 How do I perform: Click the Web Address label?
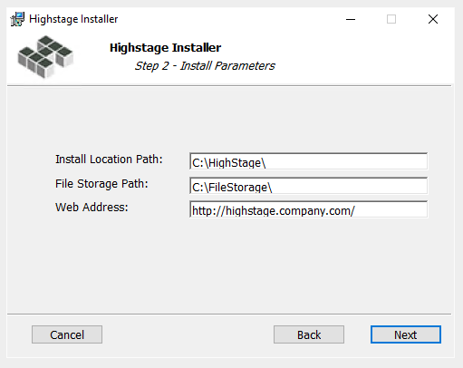click(92, 208)
